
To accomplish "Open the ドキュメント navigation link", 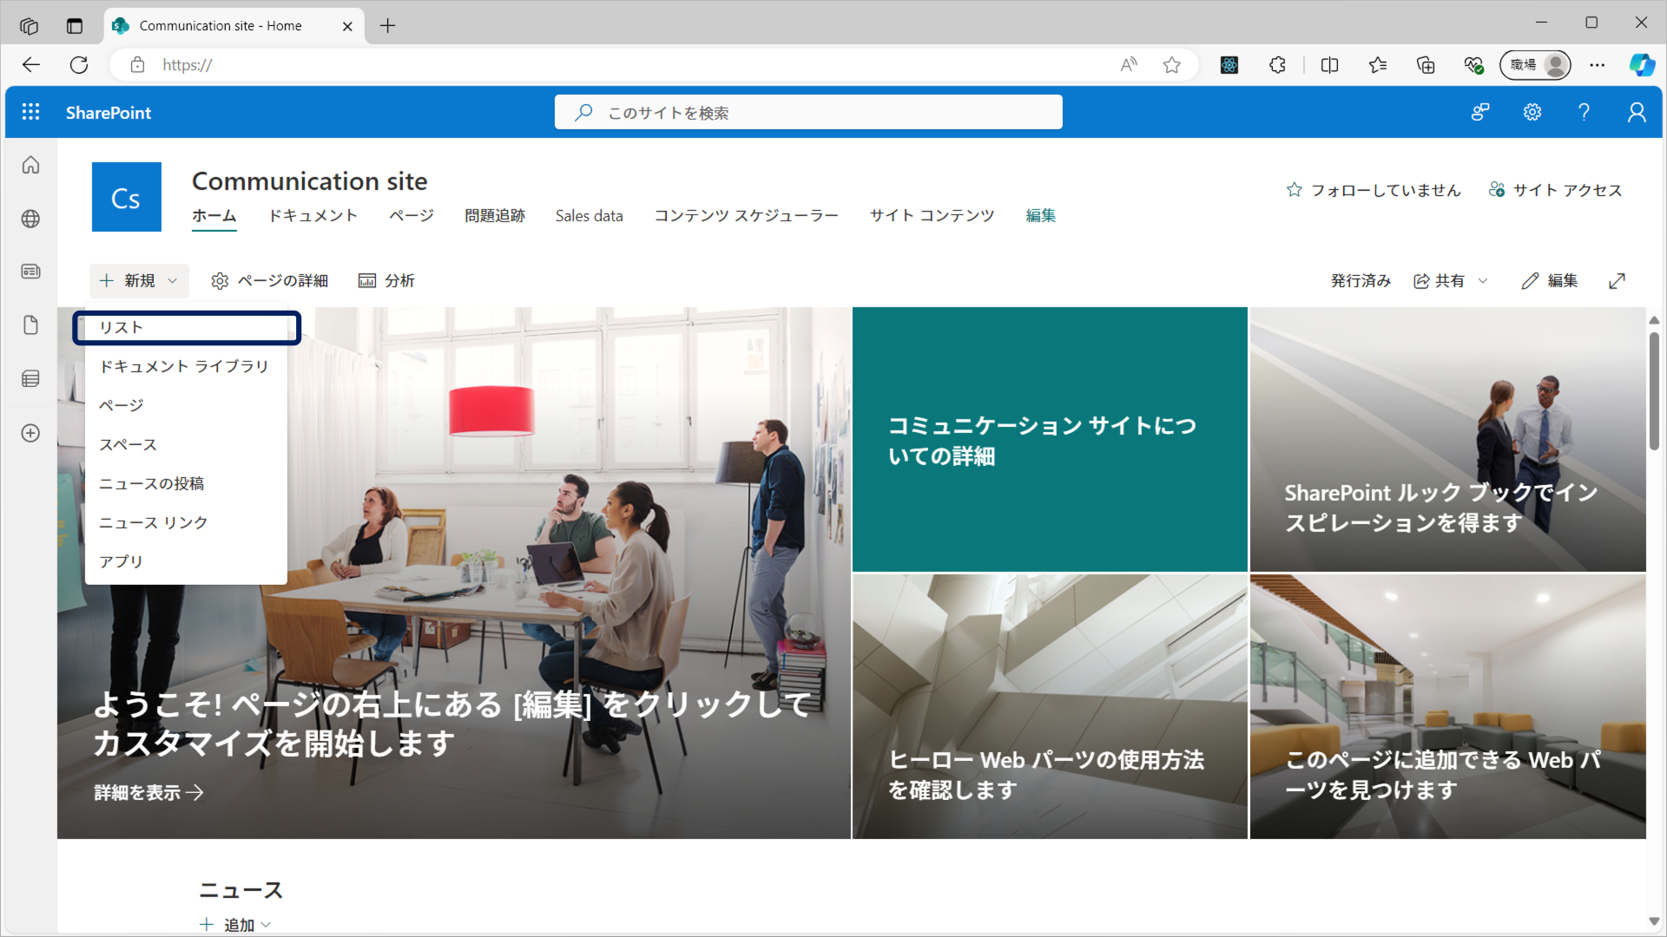I will [x=313, y=215].
